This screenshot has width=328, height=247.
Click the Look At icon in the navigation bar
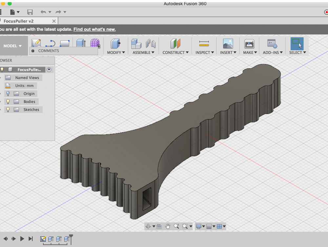click(x=159, y=226)
